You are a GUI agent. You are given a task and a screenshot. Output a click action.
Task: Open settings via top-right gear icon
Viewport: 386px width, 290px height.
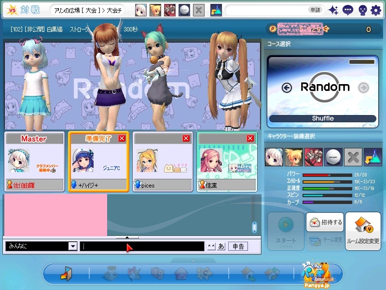[376, 10]
